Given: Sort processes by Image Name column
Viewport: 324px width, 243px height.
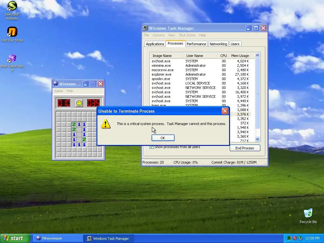Looking at the screenshot, I should pyautogui.click(x=166, y=56).
